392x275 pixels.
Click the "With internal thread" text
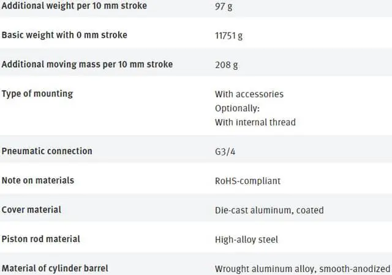coord(255,122)
